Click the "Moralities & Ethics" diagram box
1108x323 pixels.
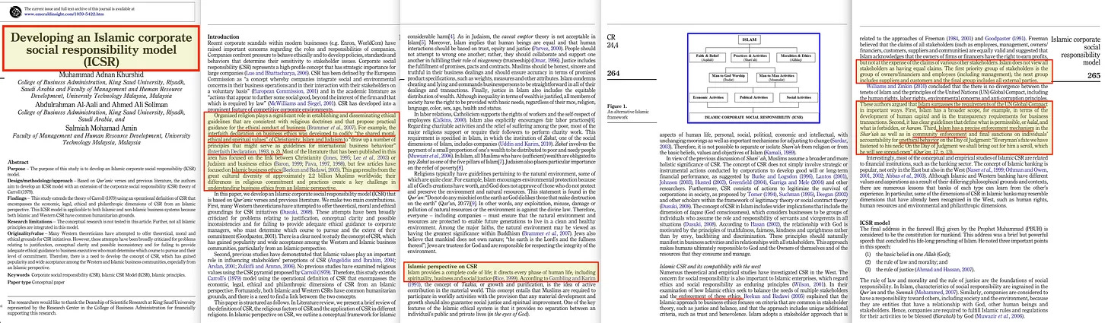click(796, 57)
